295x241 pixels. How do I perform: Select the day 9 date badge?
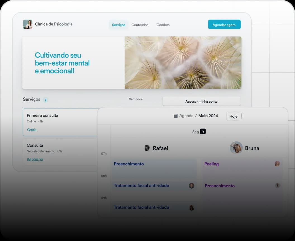point(203,132)
